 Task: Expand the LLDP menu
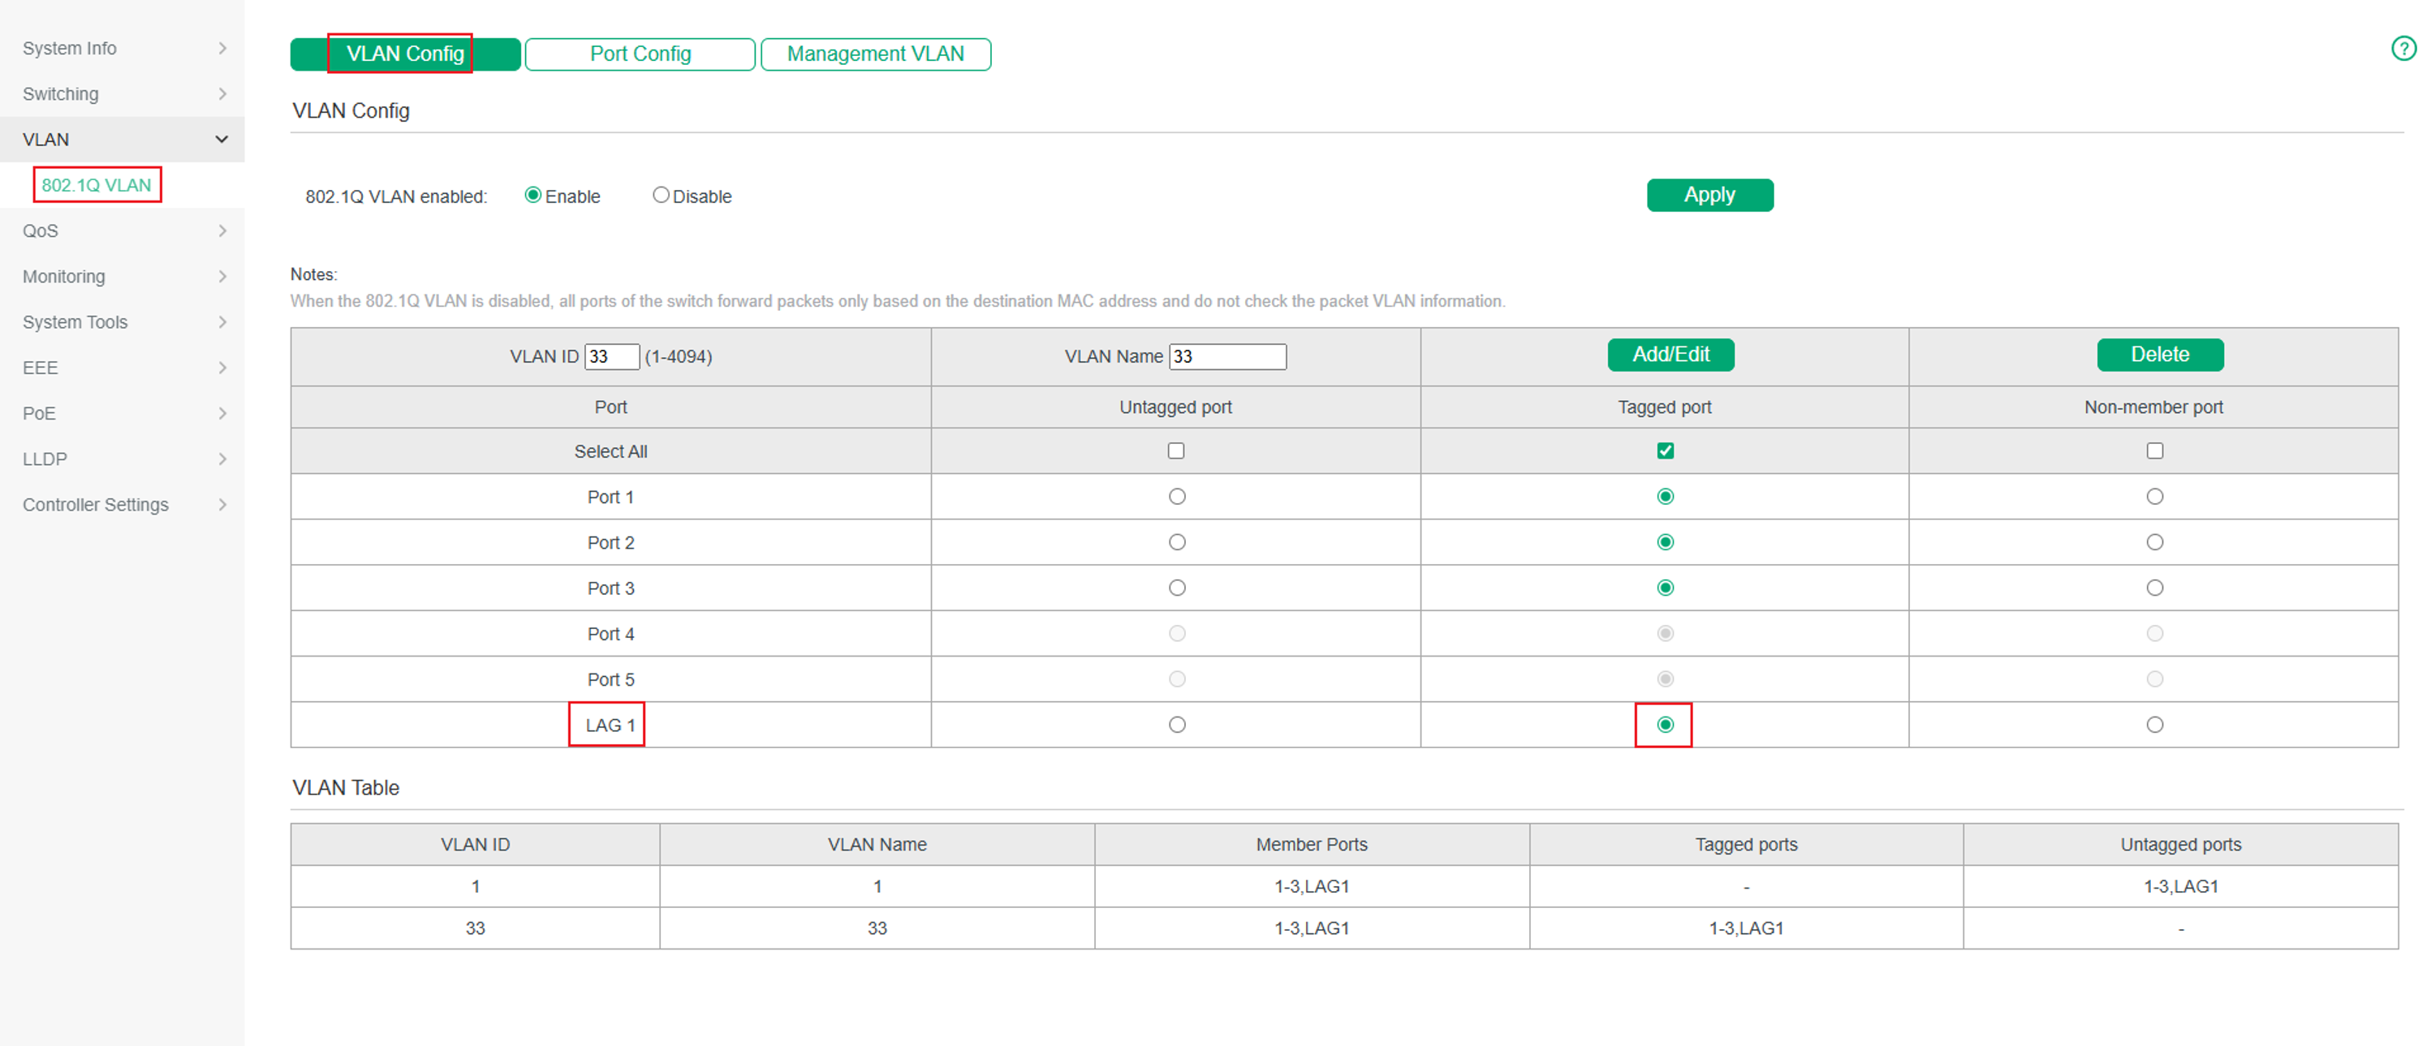(x=123, y=458)
